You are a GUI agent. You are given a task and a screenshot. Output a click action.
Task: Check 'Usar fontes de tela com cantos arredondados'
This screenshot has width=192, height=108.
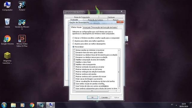point(74,86)
